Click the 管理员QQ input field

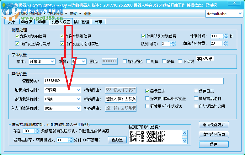click(134, 81)
